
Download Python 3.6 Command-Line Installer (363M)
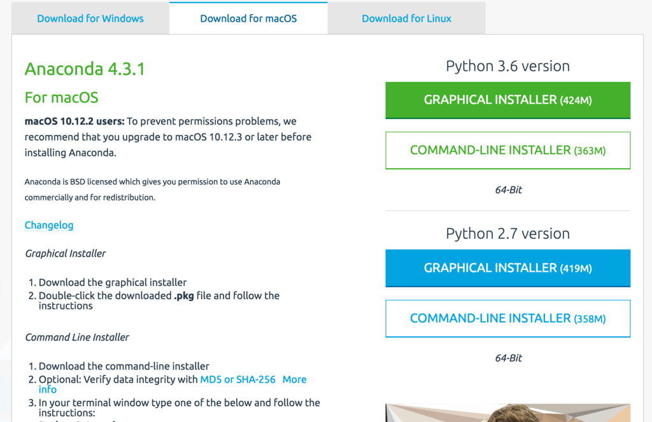click(507, 150)
